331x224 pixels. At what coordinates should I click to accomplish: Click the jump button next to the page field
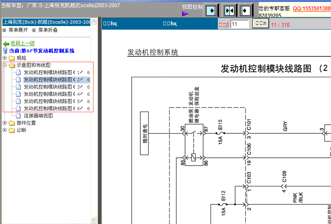click(261, 23)
